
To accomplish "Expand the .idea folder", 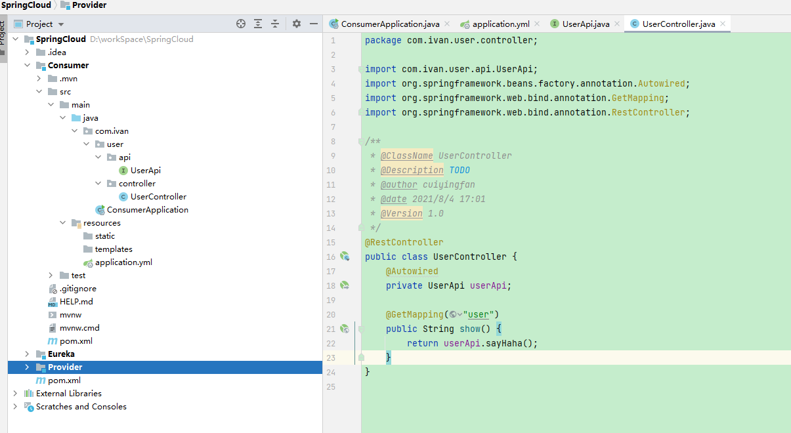I will 28,52.
